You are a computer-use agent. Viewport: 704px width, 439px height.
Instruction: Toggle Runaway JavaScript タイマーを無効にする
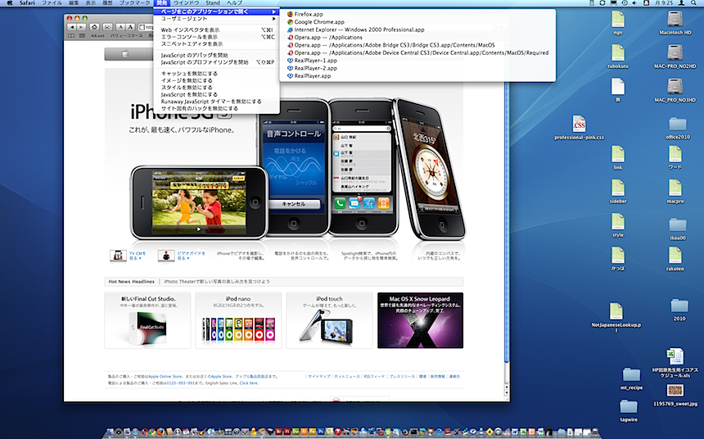[216, 102]
